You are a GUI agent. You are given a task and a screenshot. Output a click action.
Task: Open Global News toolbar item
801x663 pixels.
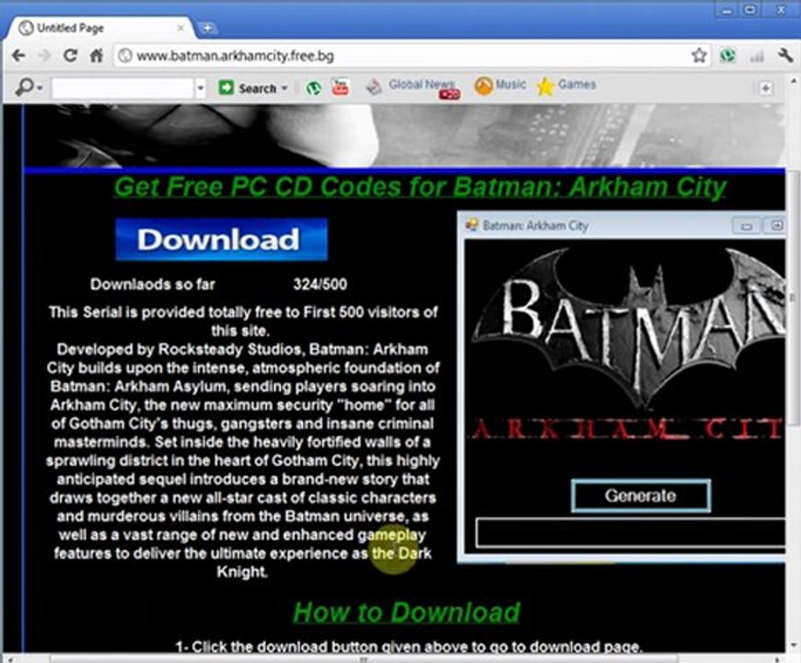pos(412,87)
